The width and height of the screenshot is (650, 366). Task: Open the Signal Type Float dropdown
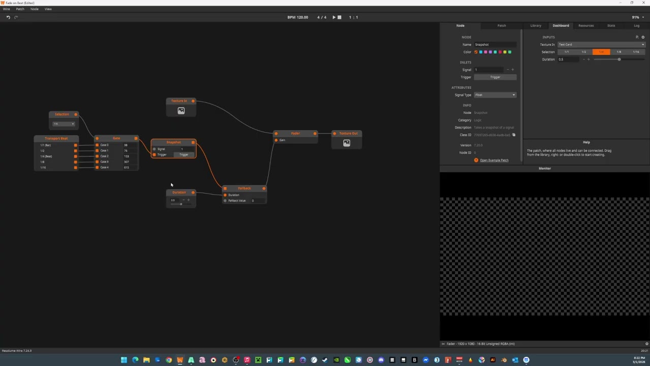pyautogui.click(x=495, y=95)
